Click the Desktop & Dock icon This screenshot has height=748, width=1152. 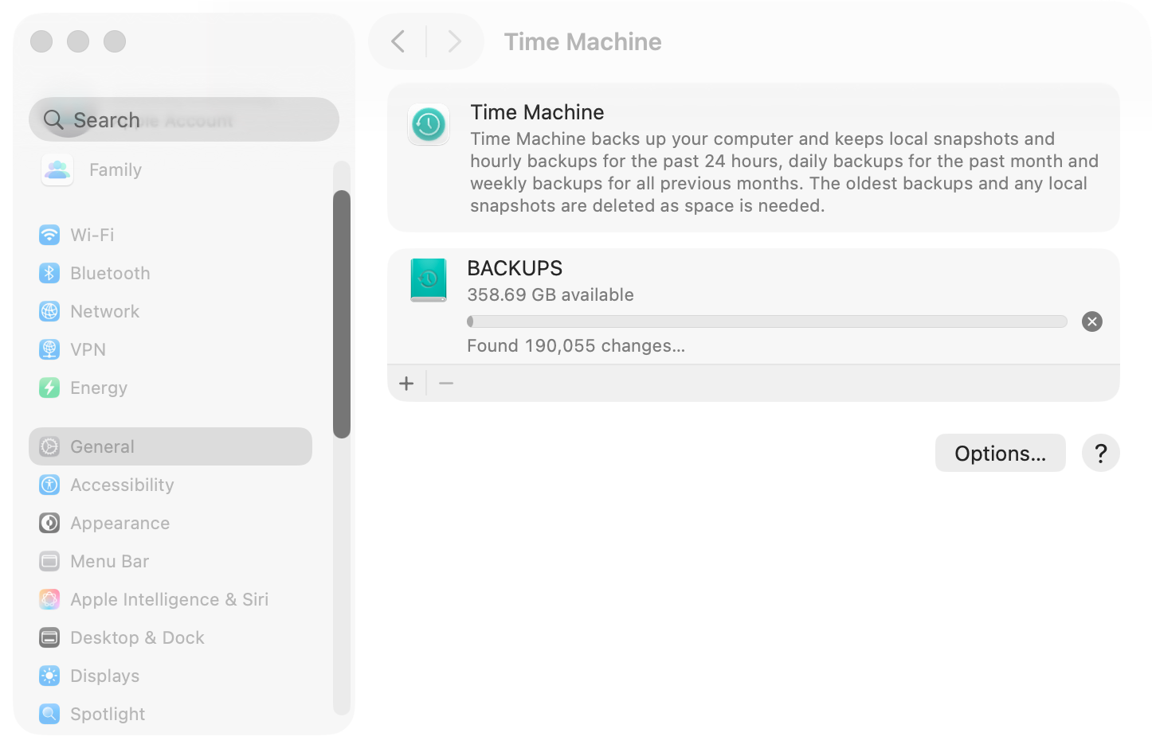(x=49, y=637)
